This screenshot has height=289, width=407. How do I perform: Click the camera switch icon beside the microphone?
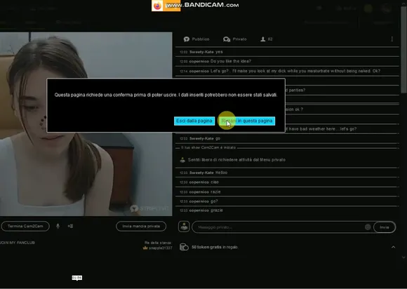click(x=70, y=226)
